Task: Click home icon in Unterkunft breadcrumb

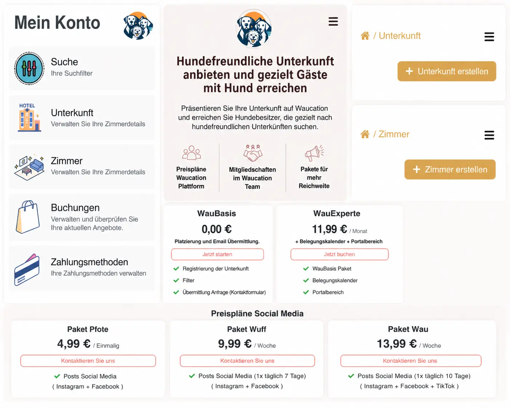Action: [365, 36]
